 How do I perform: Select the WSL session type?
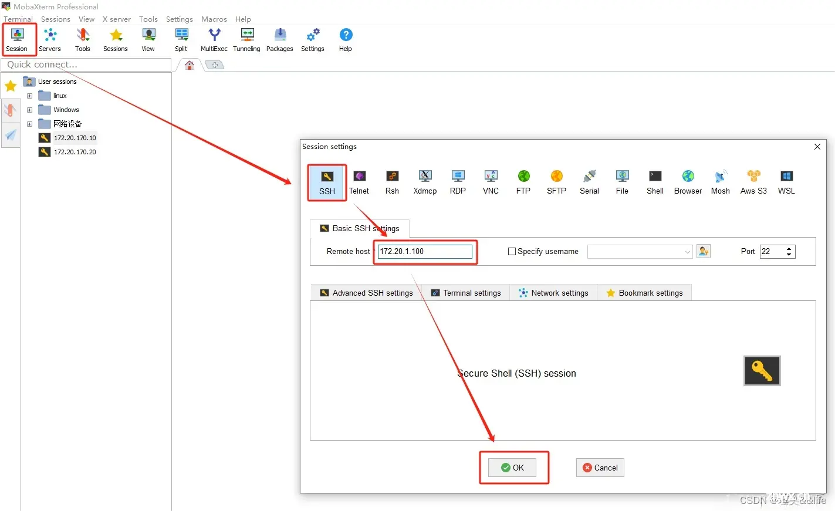click(x=786, y=182)
